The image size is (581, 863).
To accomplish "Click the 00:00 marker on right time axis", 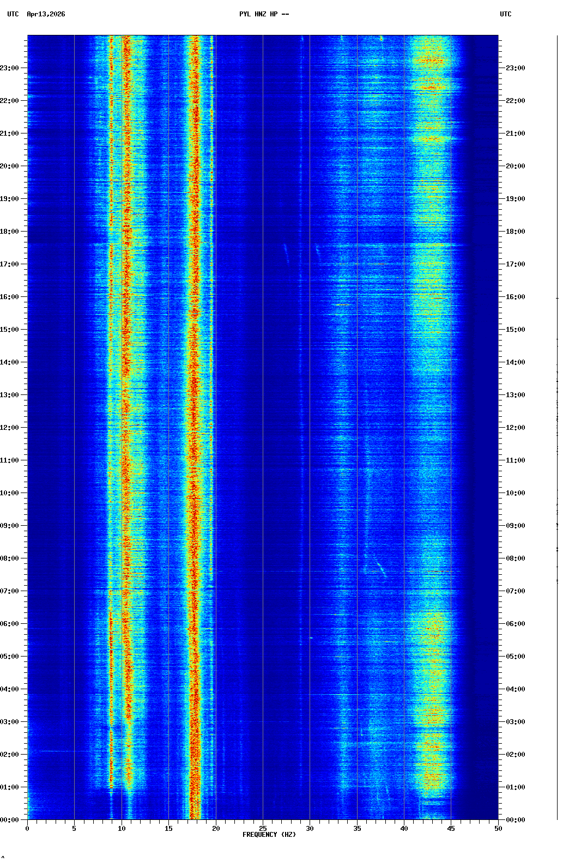I will [515, 820].
